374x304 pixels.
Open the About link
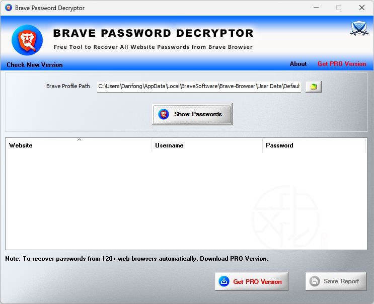(298, 64)
